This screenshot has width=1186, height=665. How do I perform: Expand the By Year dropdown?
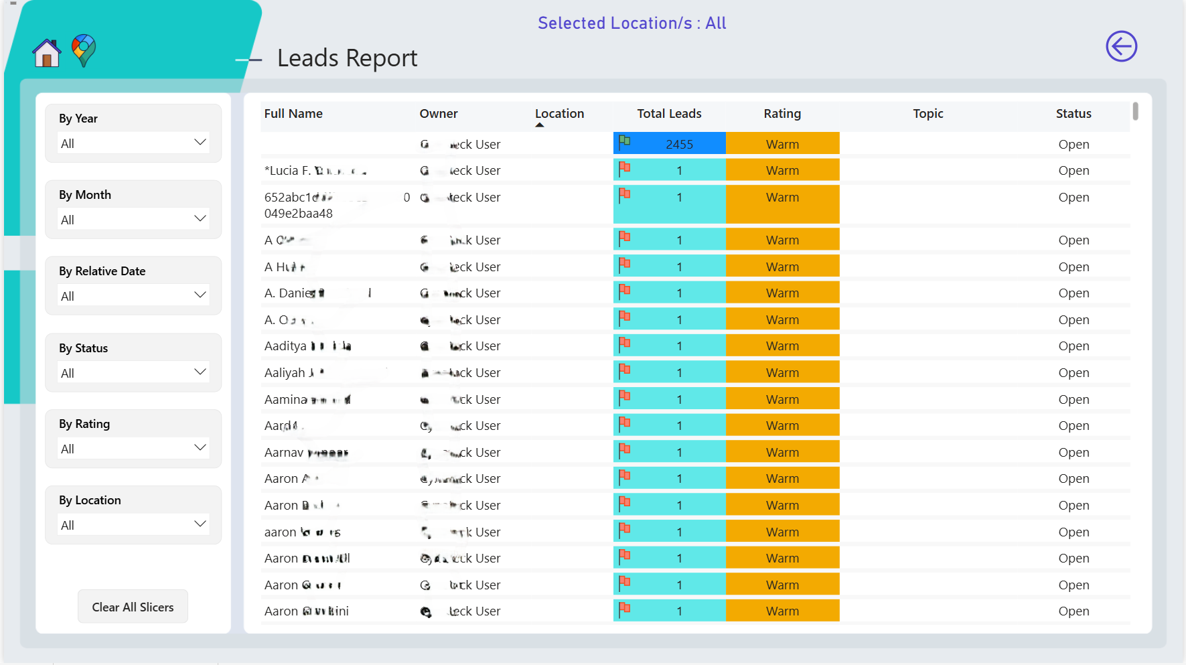click(134, 143)
